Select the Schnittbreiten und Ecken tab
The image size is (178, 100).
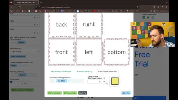click(107, 72)
